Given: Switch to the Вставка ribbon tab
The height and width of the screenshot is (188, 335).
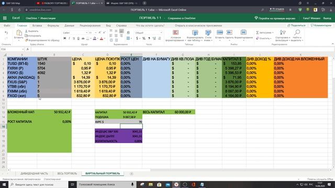Looking at the screenshot, I should click(37, 26).
